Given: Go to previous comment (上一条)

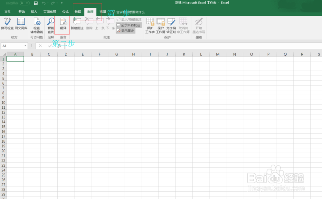Looking at the screenshot, I should 99,23.
